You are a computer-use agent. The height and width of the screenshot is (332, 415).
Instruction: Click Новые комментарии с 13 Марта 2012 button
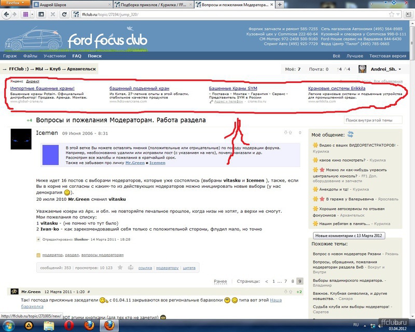pyautogui.click(x=349, y=236)
